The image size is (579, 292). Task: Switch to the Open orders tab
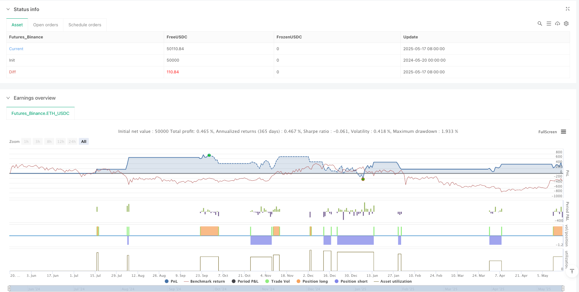point(45,25)
